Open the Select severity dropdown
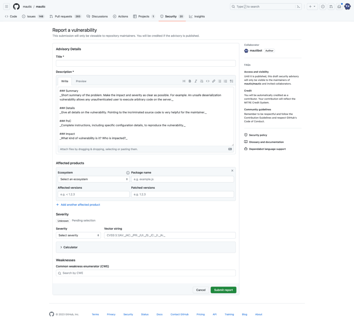This screenshot has width=354, height=327. [78, 235]
